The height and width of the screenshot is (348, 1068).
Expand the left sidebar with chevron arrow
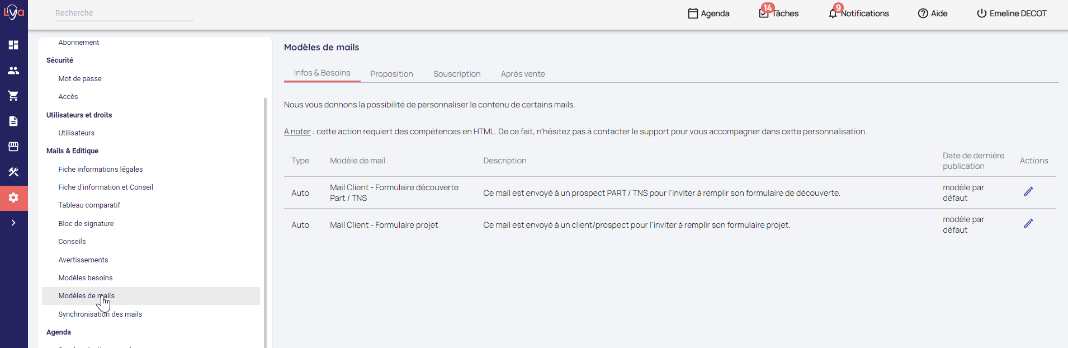pos(13,223)
